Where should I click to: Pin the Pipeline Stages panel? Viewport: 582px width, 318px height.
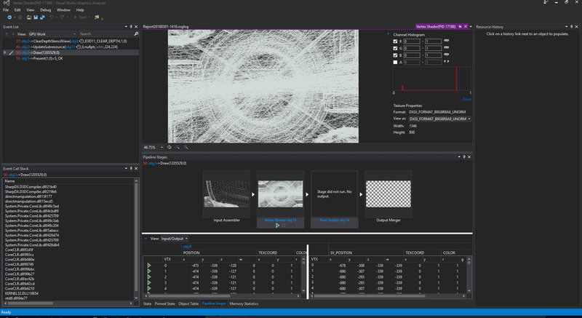(x=464, y=157)
